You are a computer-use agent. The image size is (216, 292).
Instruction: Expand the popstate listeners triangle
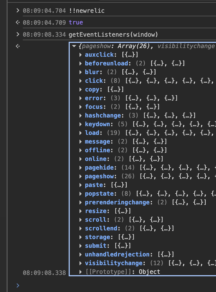point(80,194)
